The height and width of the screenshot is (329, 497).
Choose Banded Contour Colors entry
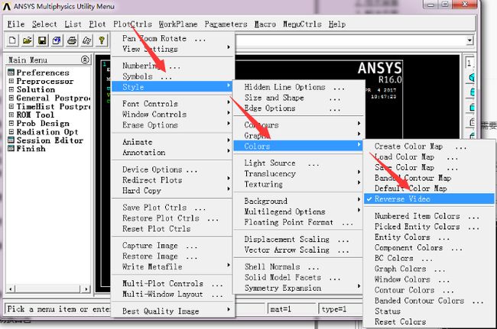click(429, 301)
